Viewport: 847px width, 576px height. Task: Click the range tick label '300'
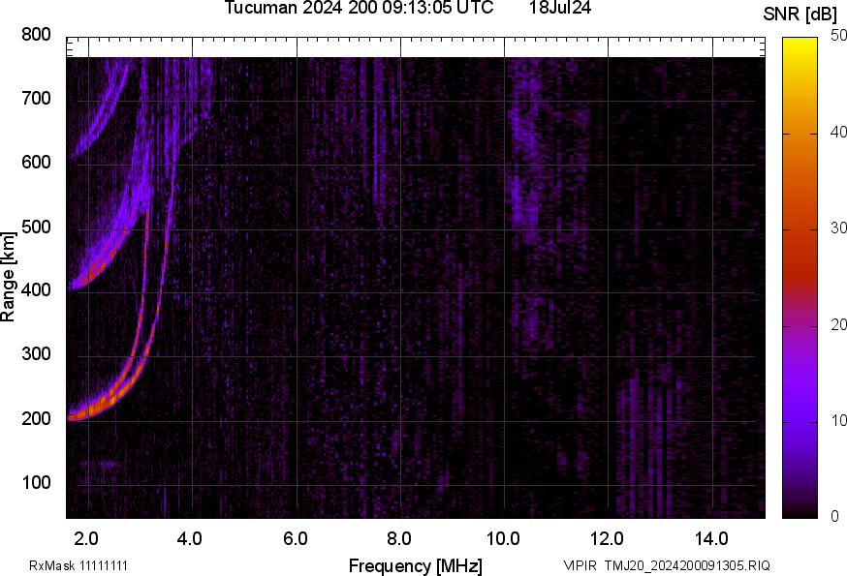coord(36,354)
